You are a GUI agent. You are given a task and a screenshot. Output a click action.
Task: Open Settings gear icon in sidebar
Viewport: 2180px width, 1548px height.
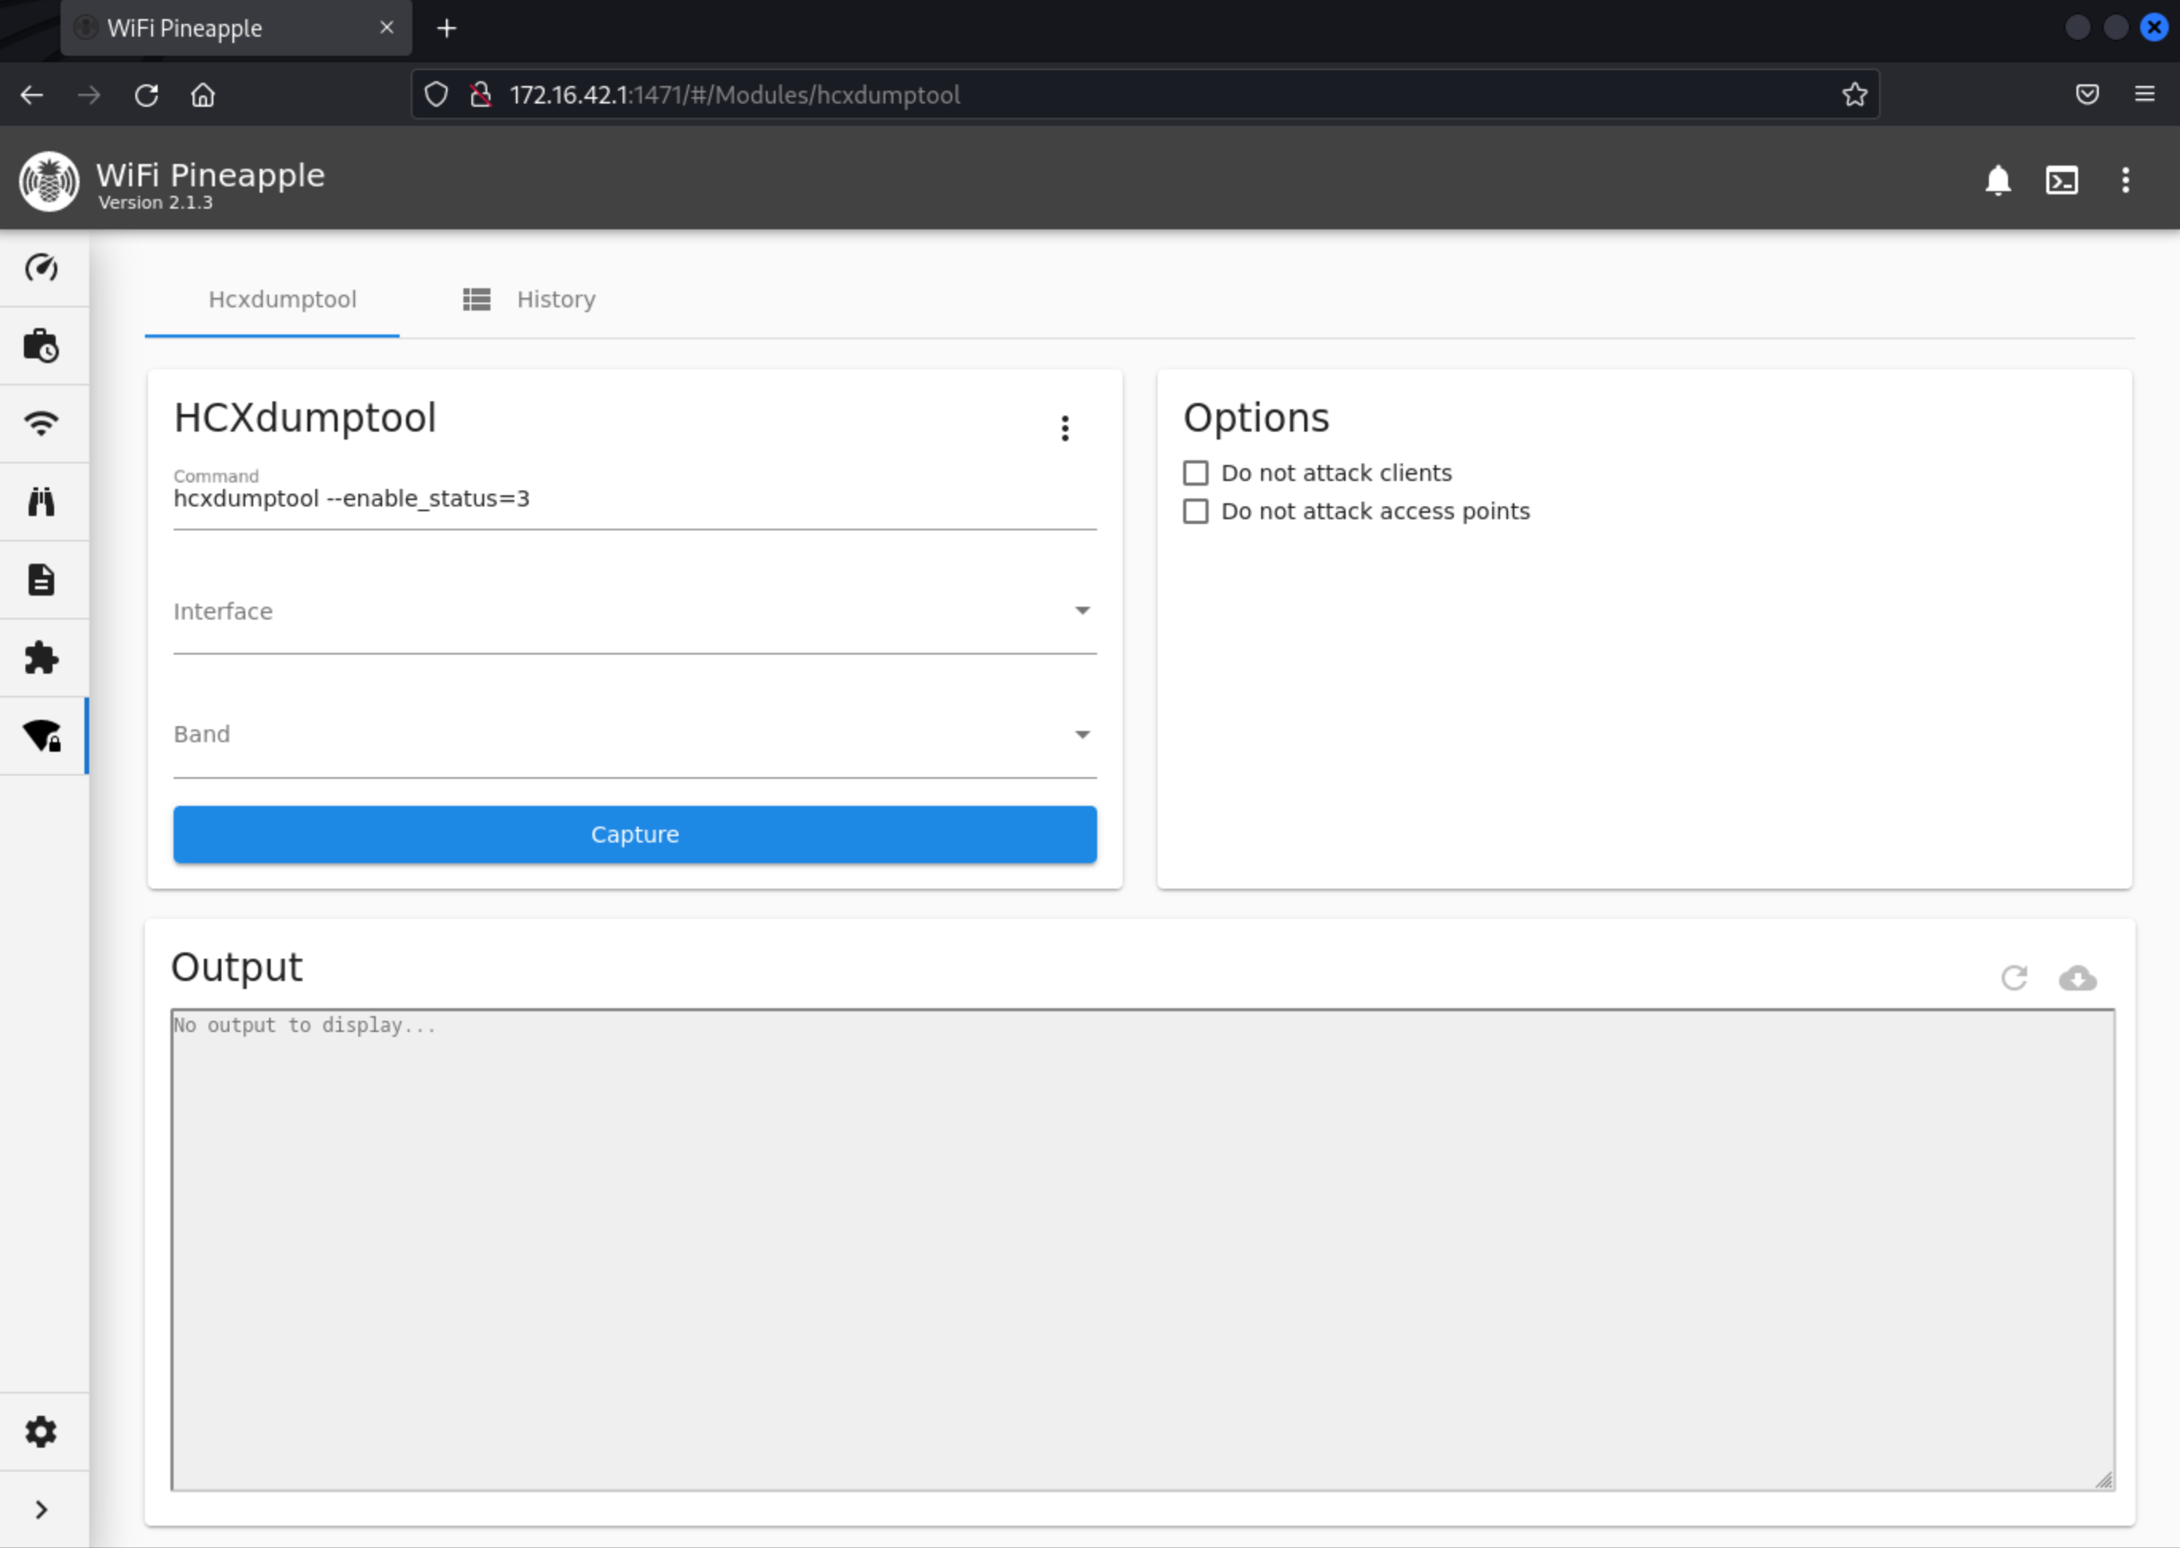tap(41, 1432)
